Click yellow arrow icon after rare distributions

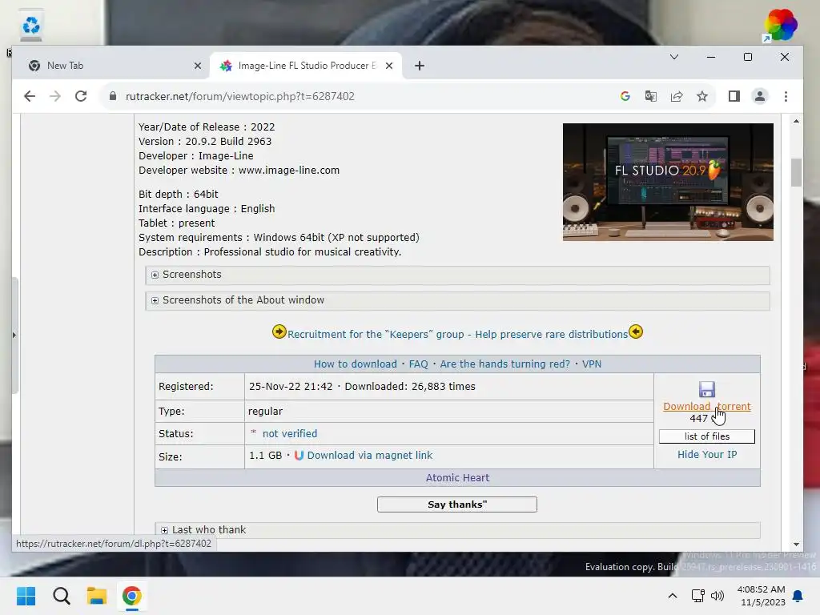[x=636, y=332]
